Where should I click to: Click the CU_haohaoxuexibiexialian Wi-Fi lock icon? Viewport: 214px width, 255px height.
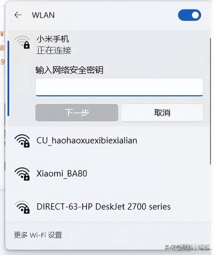coord(27,144)
